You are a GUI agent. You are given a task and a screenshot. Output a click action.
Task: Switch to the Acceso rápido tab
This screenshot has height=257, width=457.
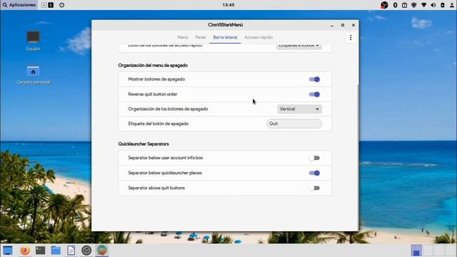258,37
